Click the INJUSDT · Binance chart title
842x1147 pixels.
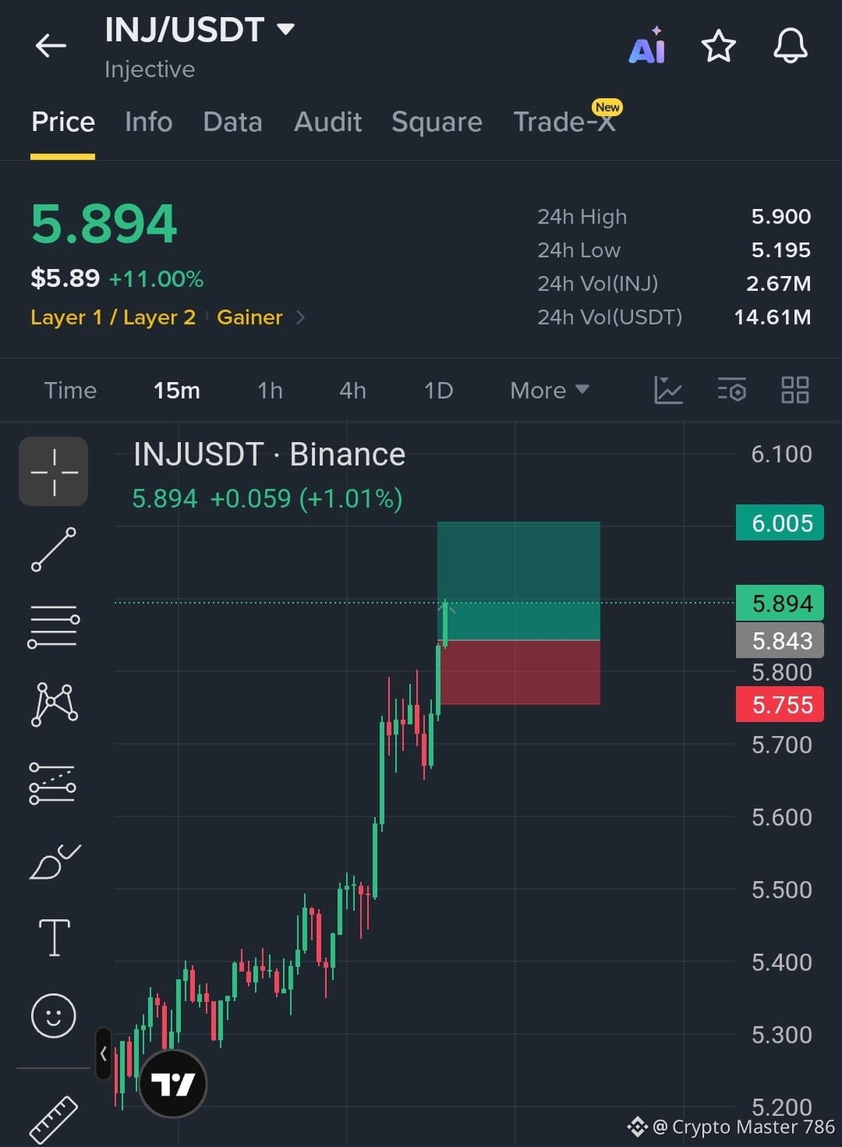coord(269,455)
